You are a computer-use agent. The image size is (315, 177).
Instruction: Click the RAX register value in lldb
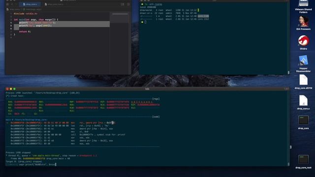(x=26, y=102)
